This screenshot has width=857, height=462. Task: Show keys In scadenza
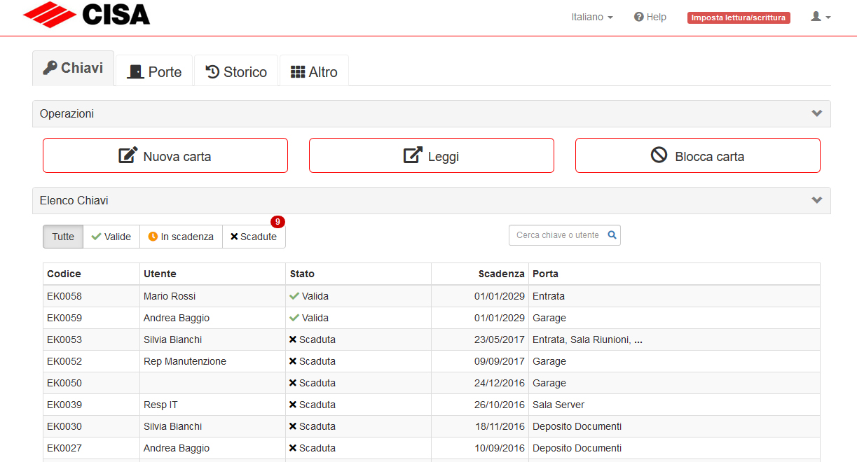[x=181, y=237]
